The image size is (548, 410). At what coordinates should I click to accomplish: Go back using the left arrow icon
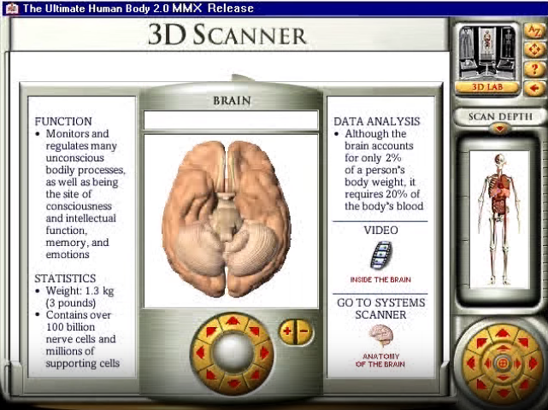click(535, 87)
